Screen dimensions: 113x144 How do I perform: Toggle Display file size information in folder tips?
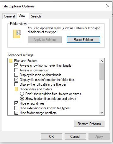(x=16, y=80)
